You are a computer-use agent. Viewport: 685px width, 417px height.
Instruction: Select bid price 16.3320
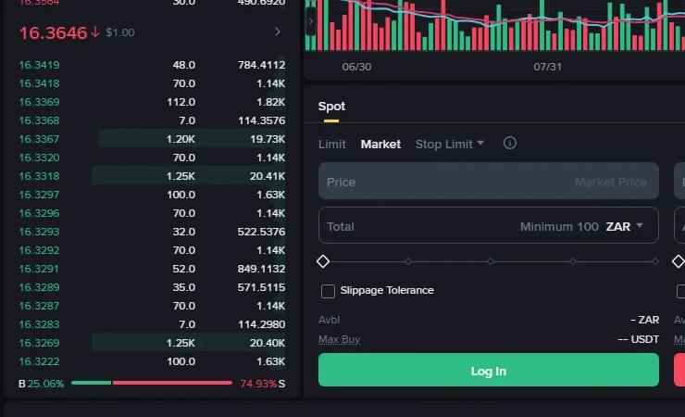click(39, 158)
